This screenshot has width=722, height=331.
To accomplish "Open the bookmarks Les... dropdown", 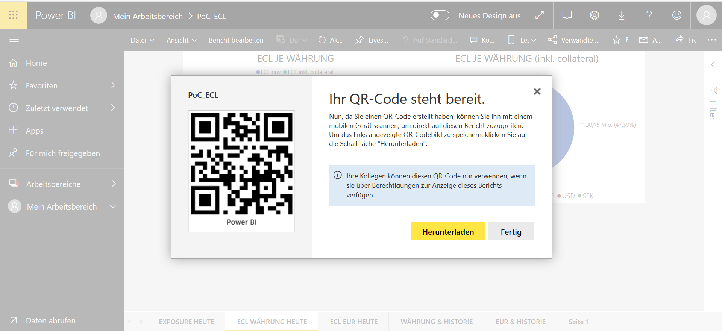I will (x=522, y=40).
